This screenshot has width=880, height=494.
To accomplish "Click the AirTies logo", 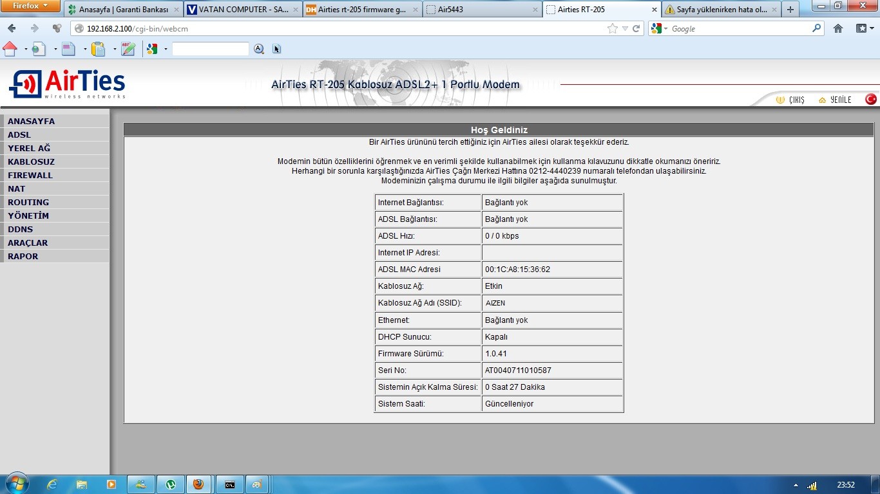I will (67, 84).
